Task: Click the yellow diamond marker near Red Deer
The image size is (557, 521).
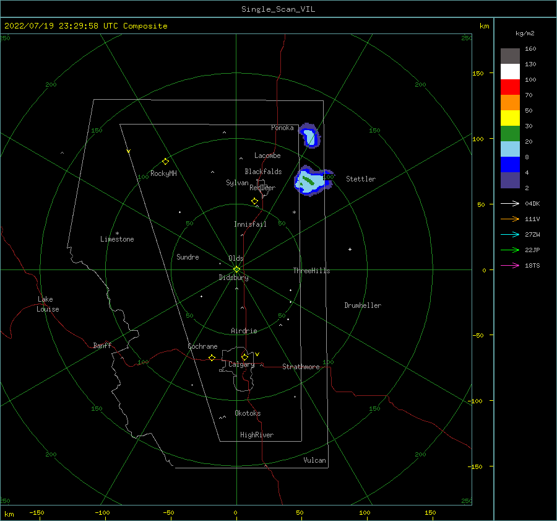Action: pyautogui.click(x=254, y=201)
